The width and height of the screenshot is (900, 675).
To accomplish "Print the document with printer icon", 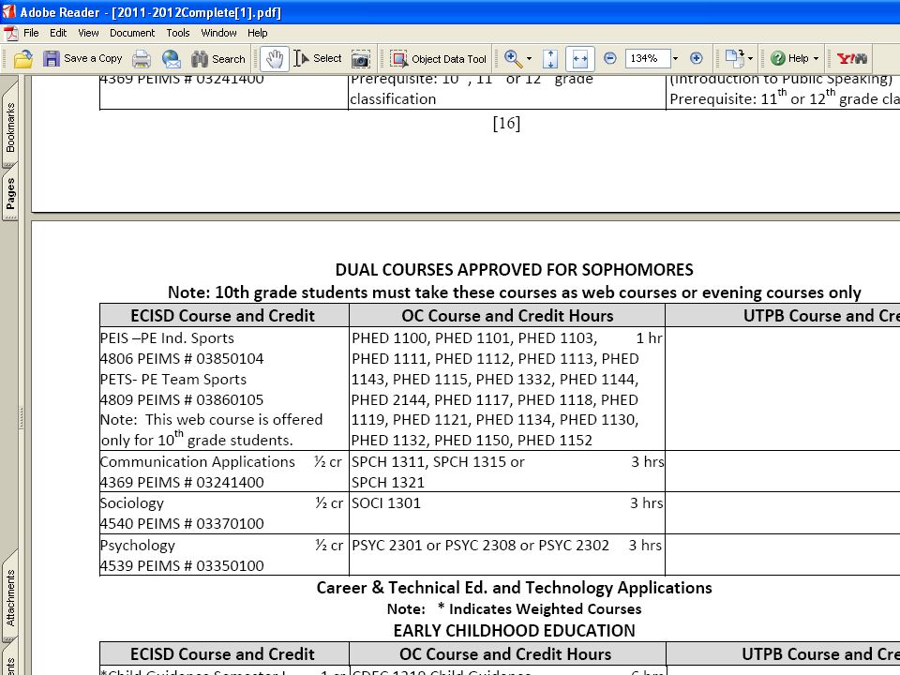I will click(x=142, y=58).
